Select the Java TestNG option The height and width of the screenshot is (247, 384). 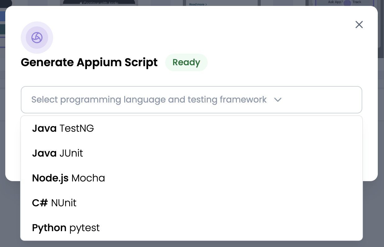[x=192, y=128]
